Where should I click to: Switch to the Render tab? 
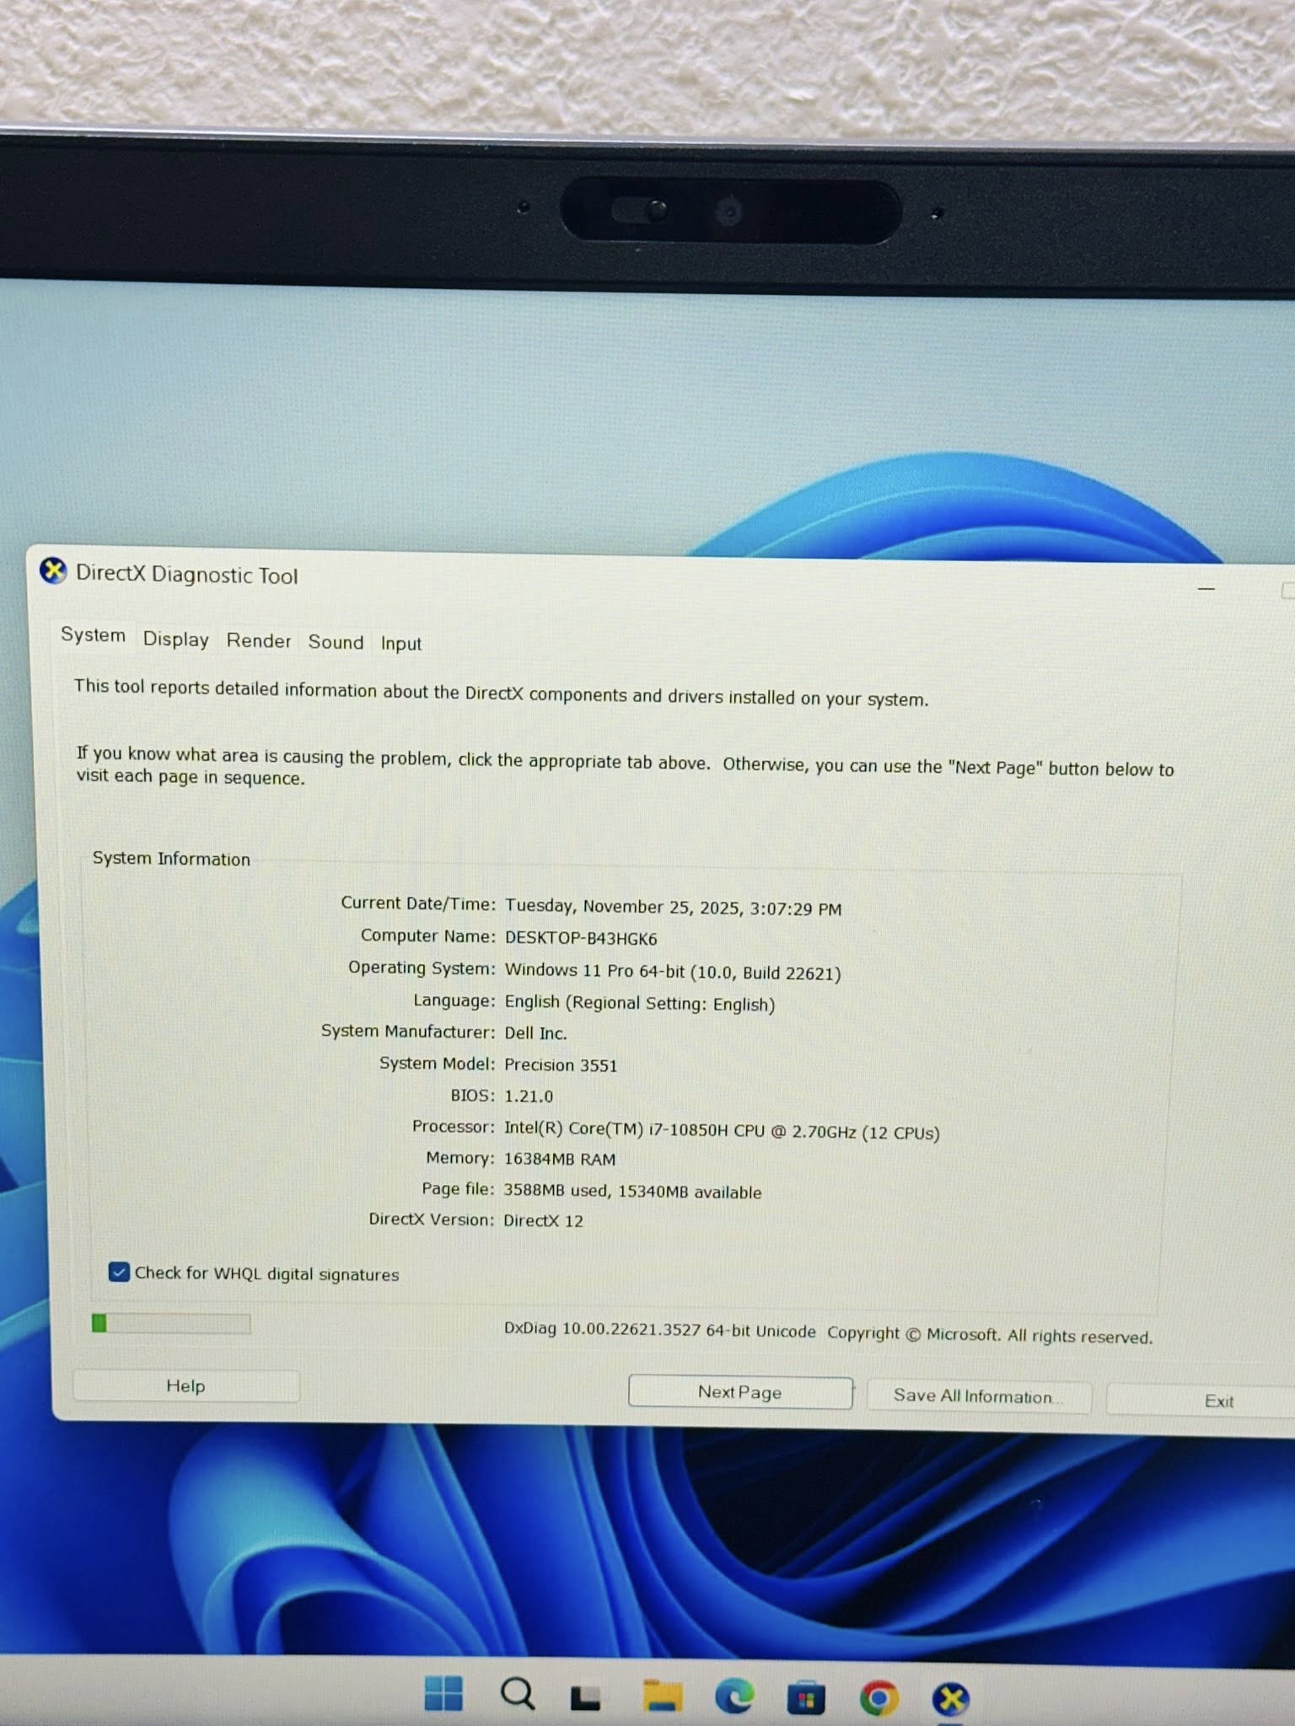tap(258, 641)
